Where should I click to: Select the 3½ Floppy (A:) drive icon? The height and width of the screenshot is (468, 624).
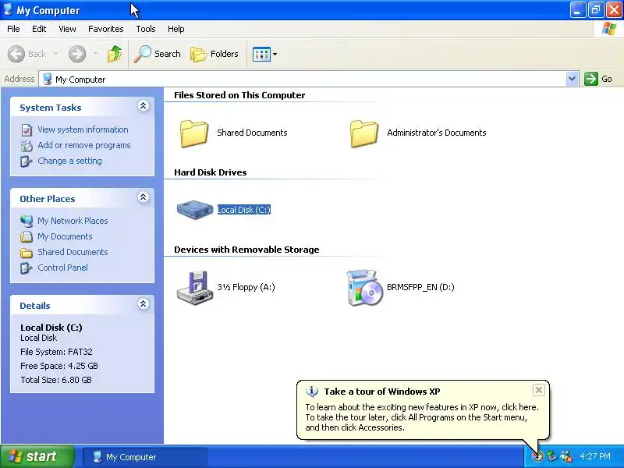pyautogui.click(x=194, y=288)
